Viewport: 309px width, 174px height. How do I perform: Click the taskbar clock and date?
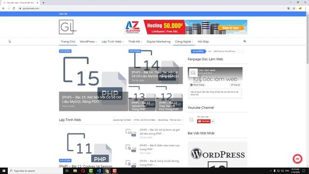(295, 171)
